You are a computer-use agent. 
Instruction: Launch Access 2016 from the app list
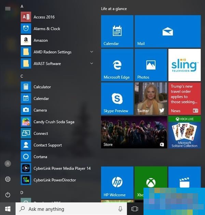click(x=57, y=17)
